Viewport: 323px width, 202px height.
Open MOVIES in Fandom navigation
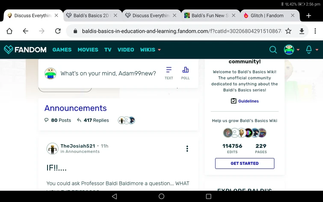88,50
